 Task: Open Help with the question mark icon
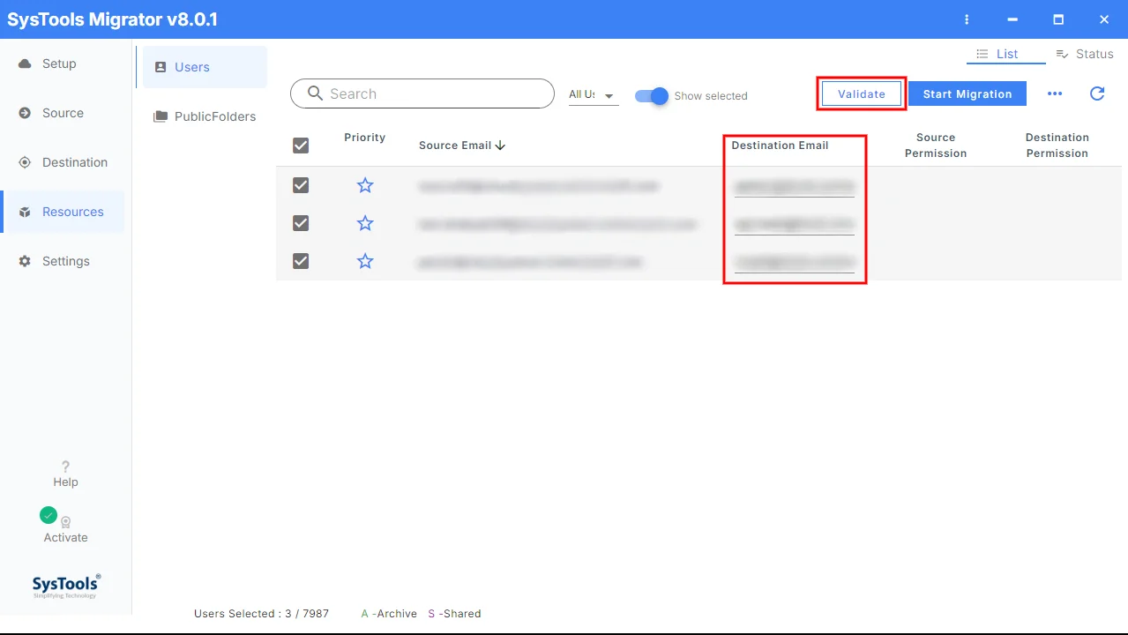click(x=65, y=467)
